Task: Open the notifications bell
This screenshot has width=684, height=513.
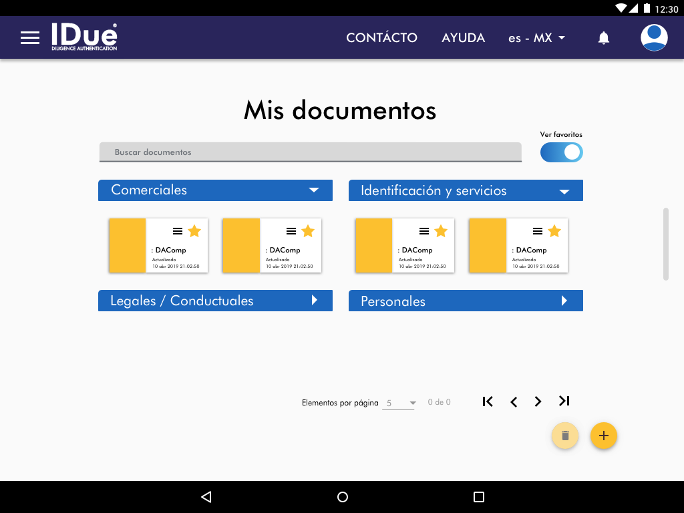Action: pyautogui.click(x=603, y=38)
